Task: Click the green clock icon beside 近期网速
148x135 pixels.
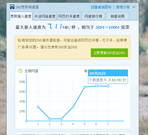Action: pos(20,71)
